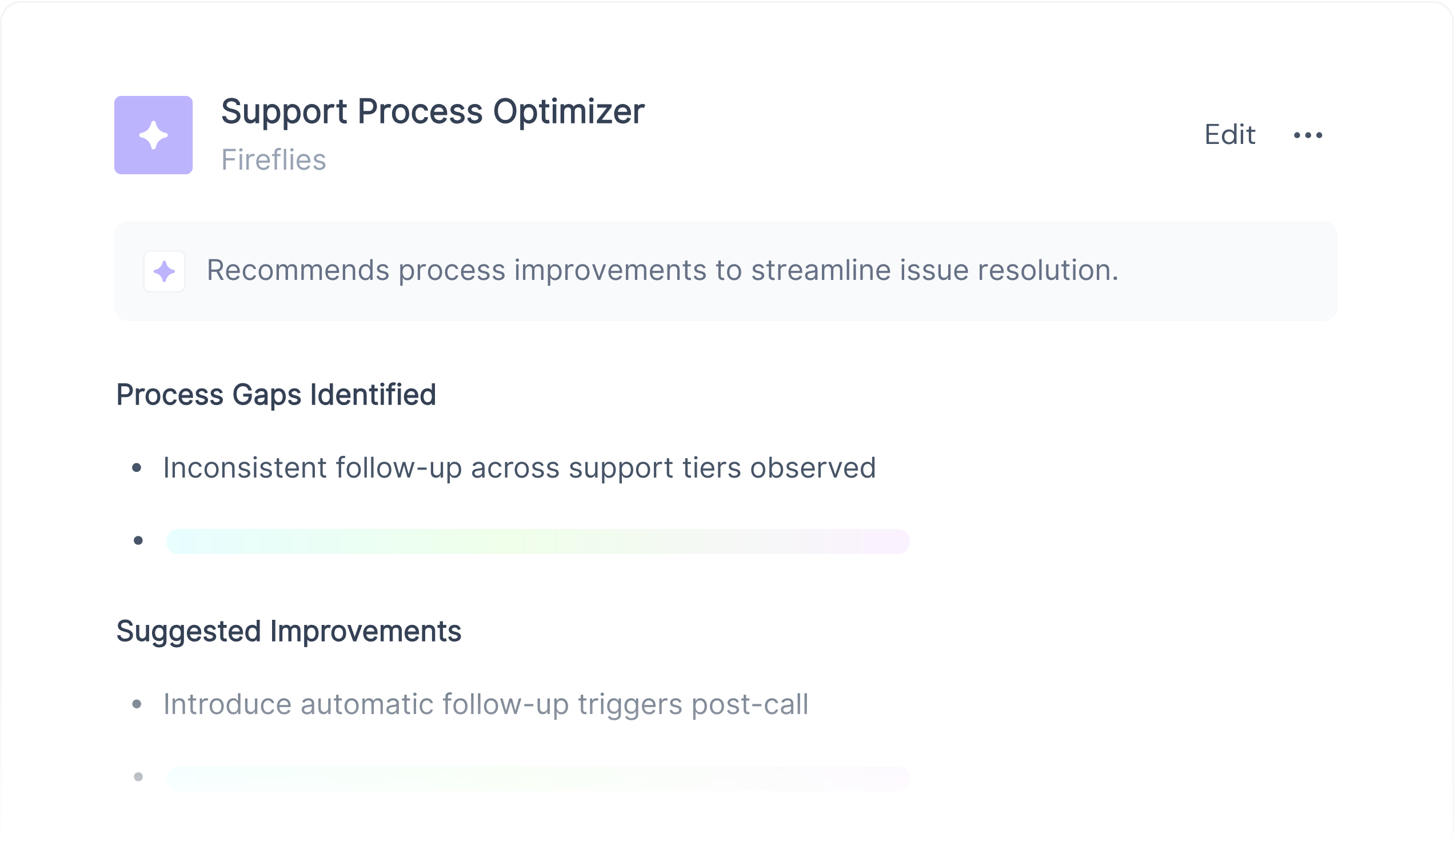The height and width of the screenshot is (850, 1454).
Task: Click the small sparkle icon in description box
Action: coord(164,271)
